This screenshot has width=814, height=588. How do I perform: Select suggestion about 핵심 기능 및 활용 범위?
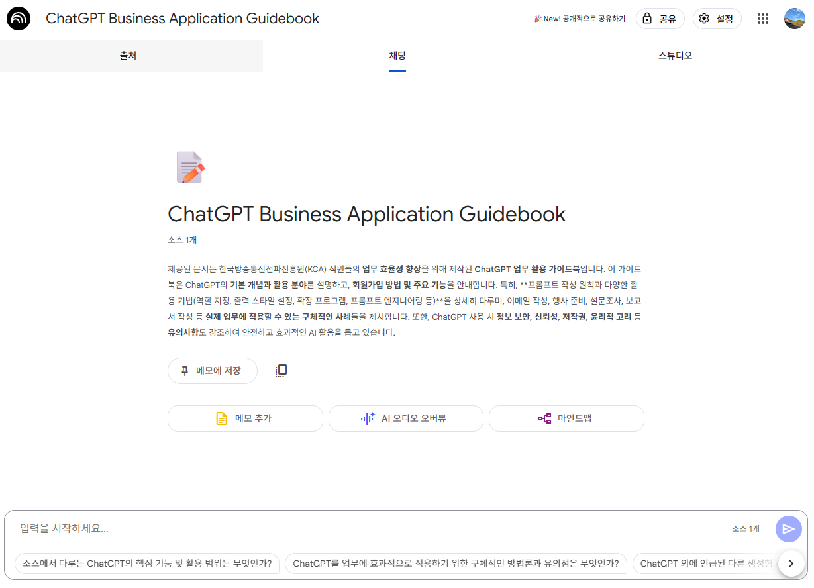click(147, 563)
